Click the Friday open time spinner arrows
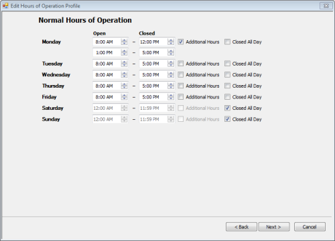 (124, 97)
